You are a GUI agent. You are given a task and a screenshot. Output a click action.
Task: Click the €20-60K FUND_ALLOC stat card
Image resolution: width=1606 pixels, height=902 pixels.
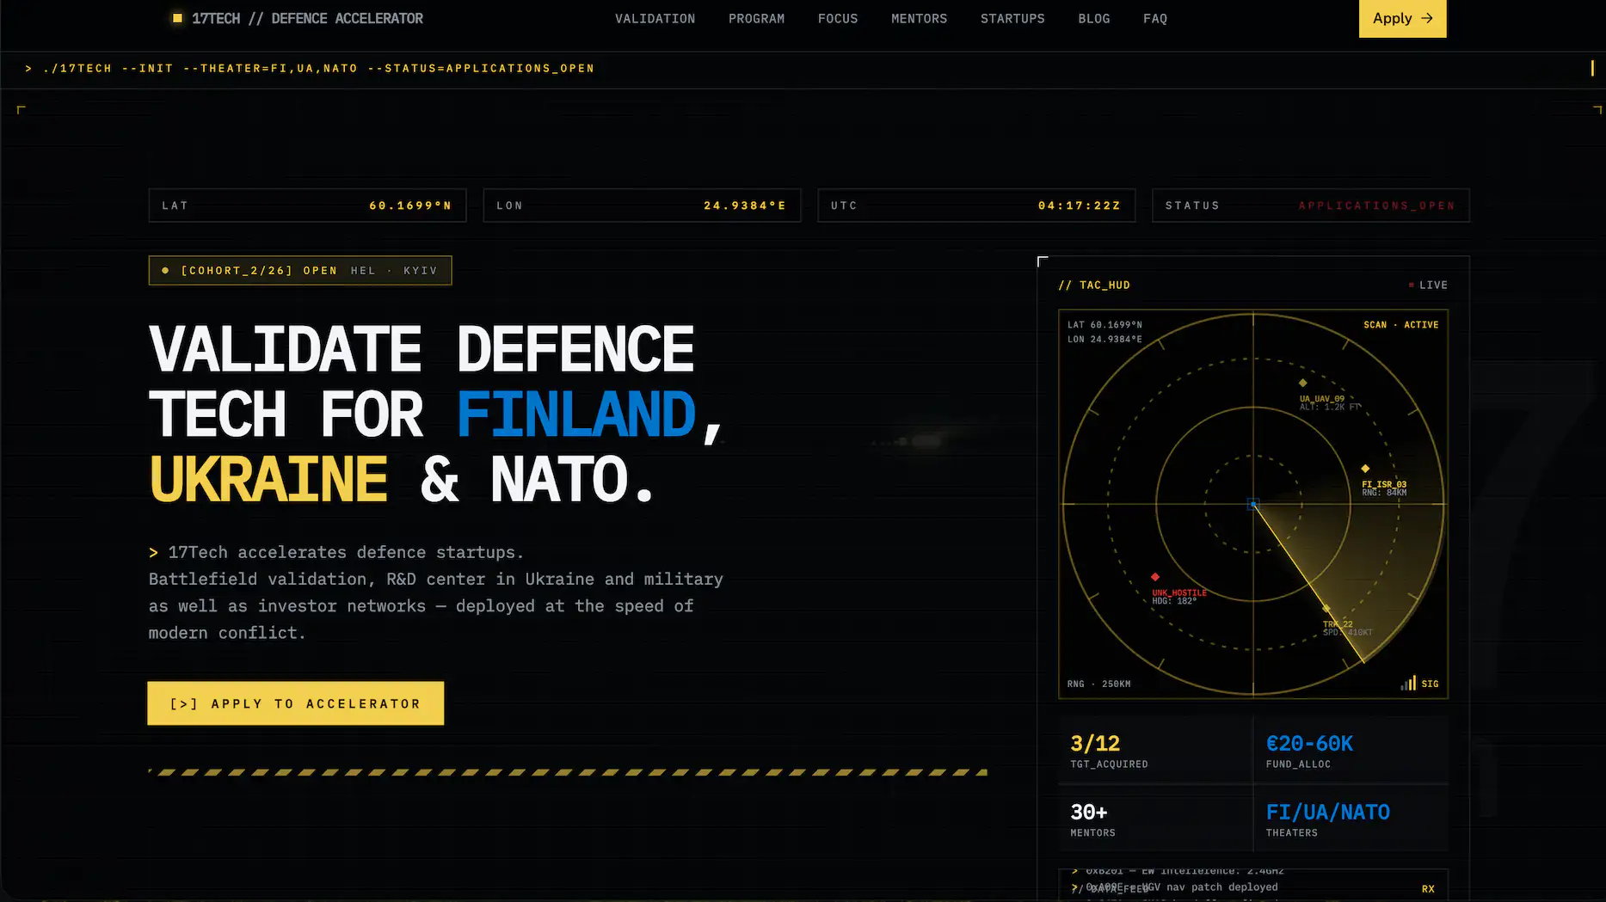(x=1351, y=750)
